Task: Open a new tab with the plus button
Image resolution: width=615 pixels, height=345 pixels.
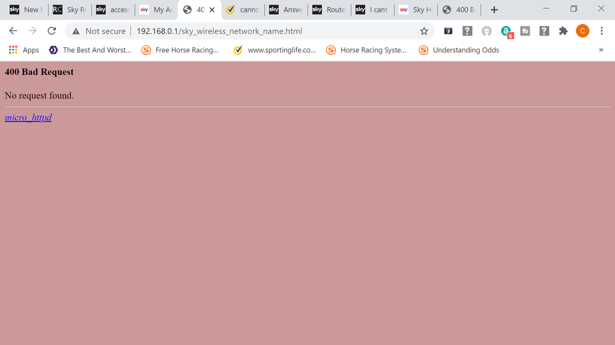Action: coord(494,10)
